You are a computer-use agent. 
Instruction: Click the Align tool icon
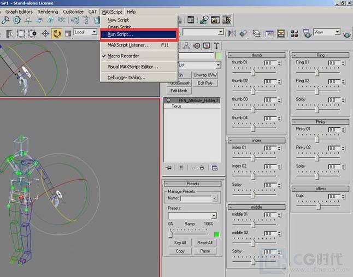(x=243, y=33)
